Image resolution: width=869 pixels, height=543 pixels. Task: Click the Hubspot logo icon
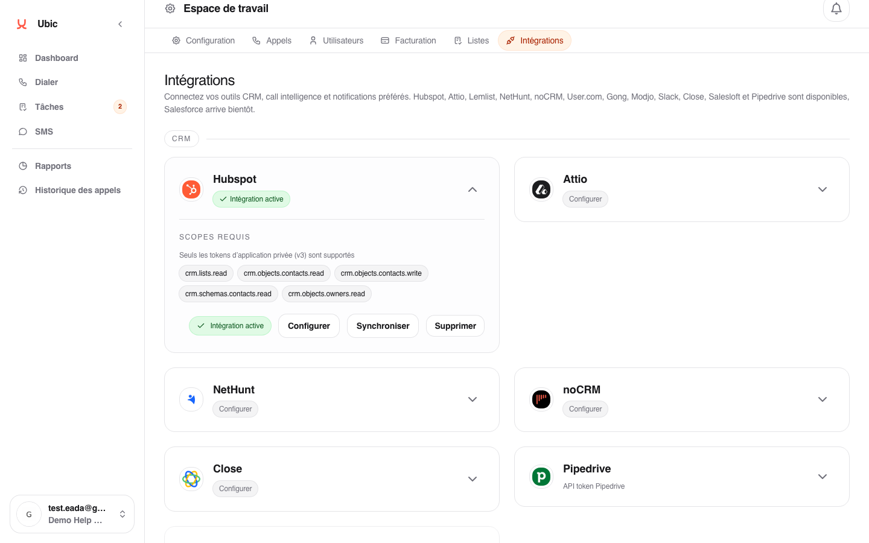191,189
